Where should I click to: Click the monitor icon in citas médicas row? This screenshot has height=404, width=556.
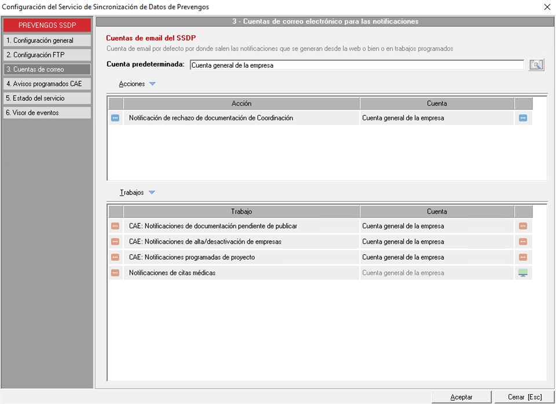click(x=523, y=273)
